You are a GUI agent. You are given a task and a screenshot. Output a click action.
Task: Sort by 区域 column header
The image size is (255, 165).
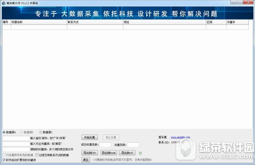pos(216,22)
